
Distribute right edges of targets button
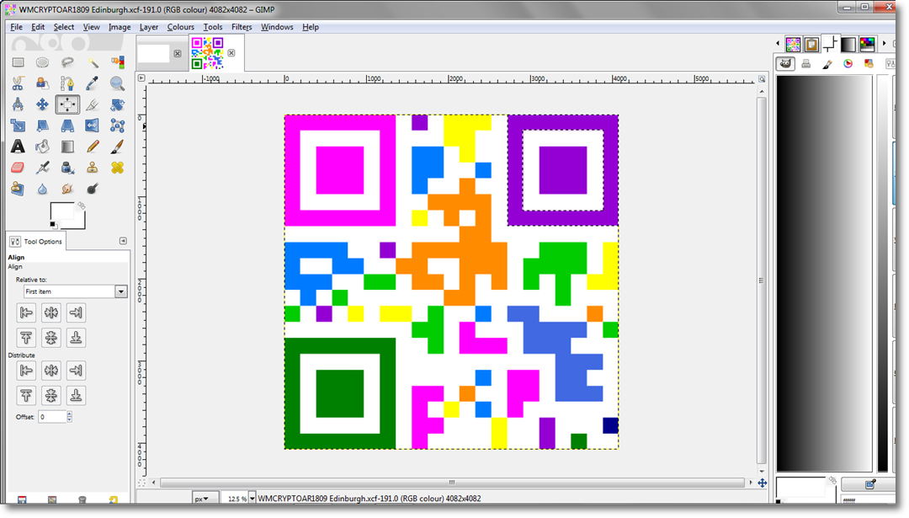76,370
